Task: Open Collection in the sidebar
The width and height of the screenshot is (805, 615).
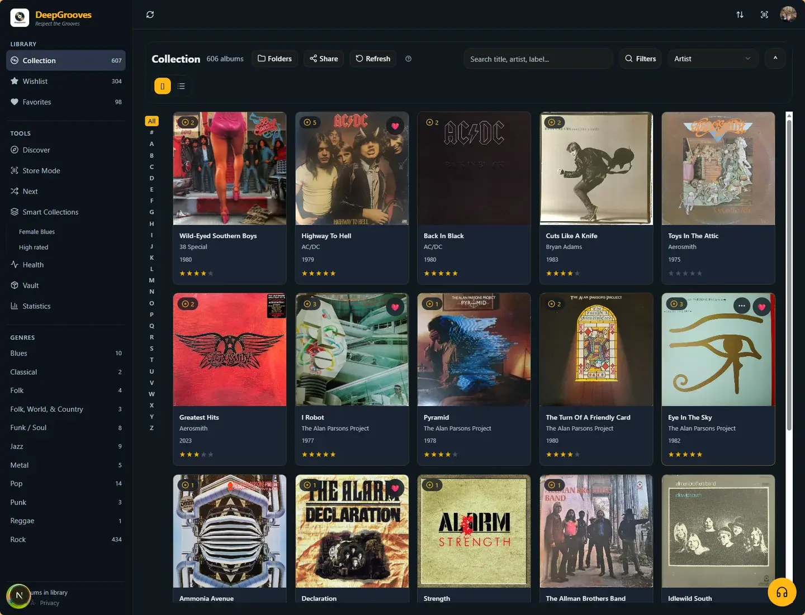Action: (x=66, y=60)
